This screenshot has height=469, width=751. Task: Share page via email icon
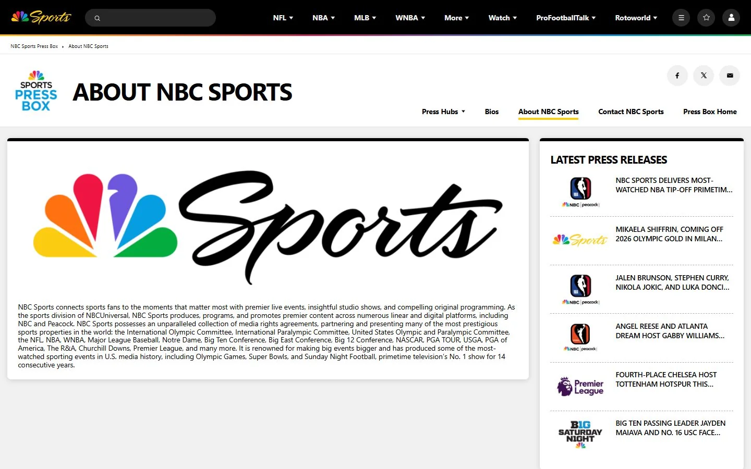(x=730, y=76)
